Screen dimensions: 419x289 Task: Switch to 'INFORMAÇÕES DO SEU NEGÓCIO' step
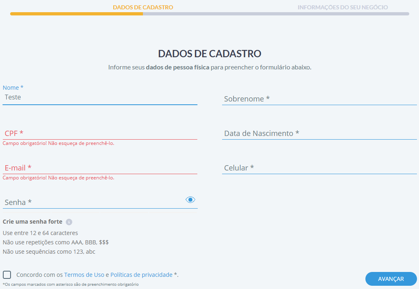pyautogui.click(x=342, y=7)
